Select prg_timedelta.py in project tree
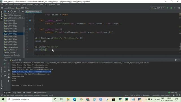This screenshot has width=181, height=102. 12,47
